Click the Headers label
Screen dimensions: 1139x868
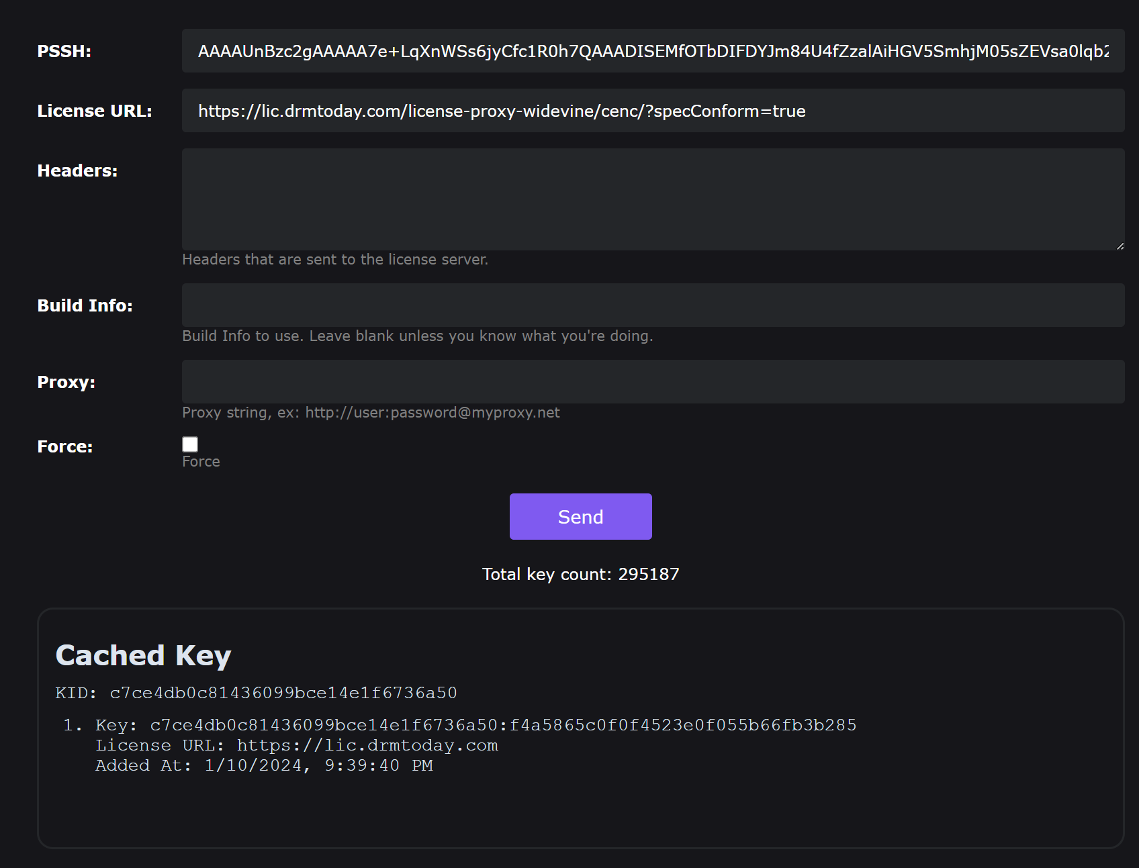[x=77, y=171]
